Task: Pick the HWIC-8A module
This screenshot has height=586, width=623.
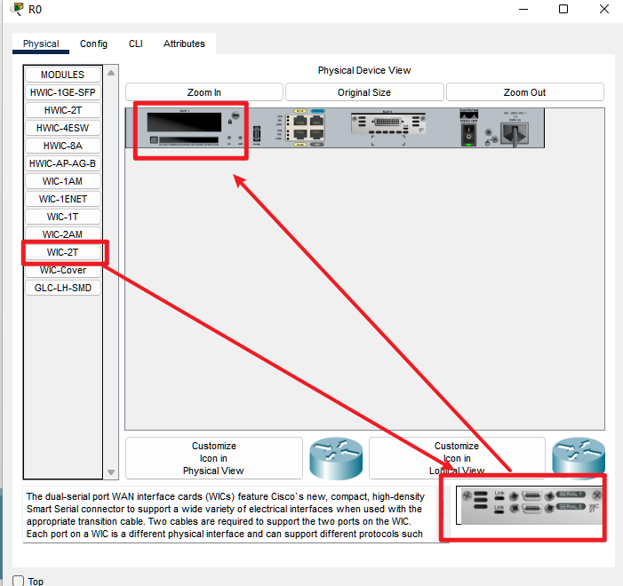Action: pyautogui.click(x=63, y=146)
